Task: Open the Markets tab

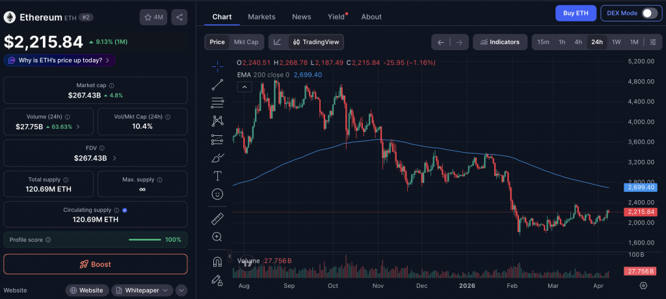Action: pos(261,16)
